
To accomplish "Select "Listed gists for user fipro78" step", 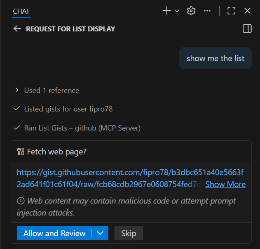I will point(68,109).
